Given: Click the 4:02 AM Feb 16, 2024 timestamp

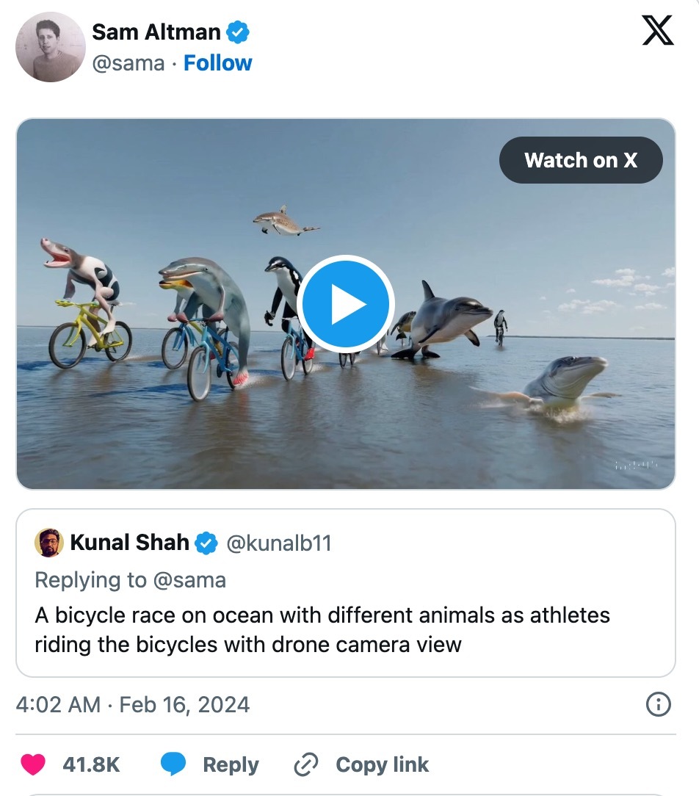Looking at the screenshot, I should click(133, 705).
